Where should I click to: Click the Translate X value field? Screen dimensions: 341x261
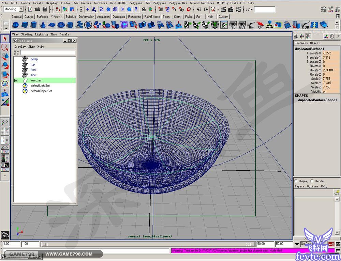330,53
